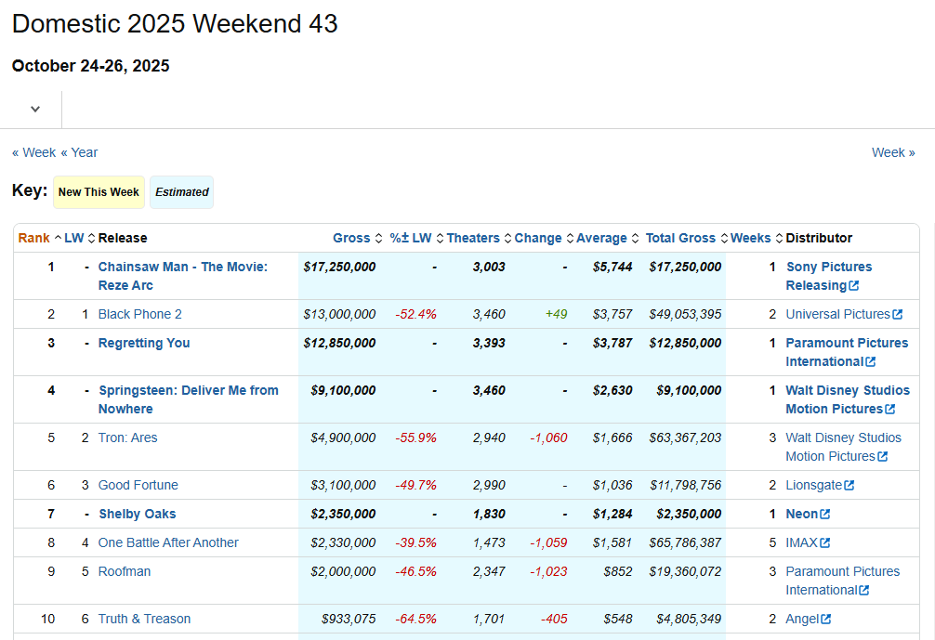935x640 pixels.
Task: Click external link icon next to Angel
Action: [x=825, y=620]
